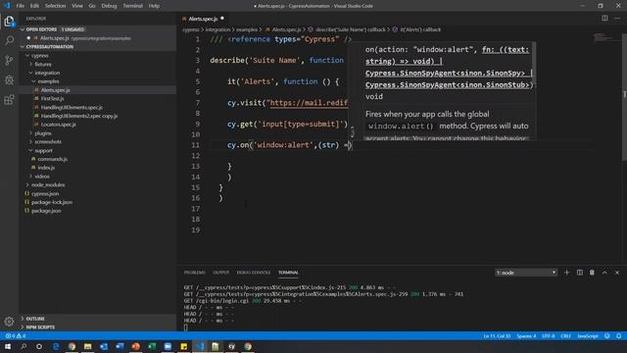
Task: Open PowerPoint from the taskbar
Action: [135, 346]
